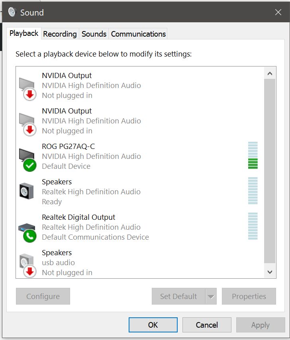Screen dimensions: 290x340
Task: Click the Realtek Speakers level meter
Action: [x=253, y=191]
